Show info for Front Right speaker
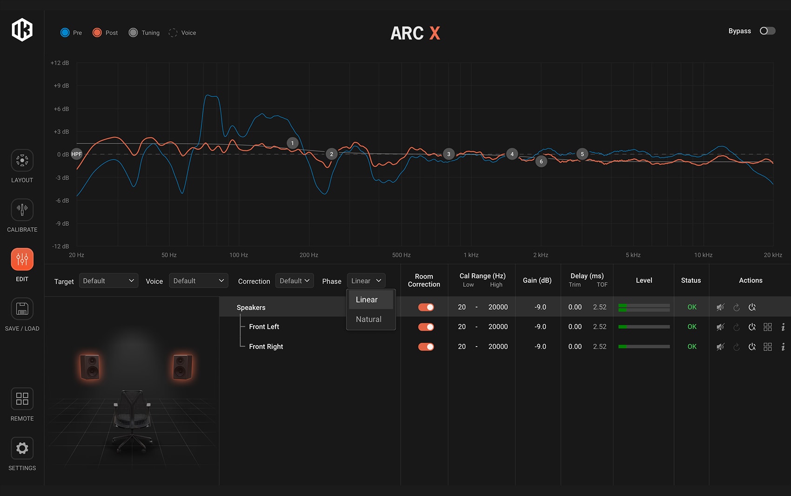Screen dimensions: 791x496 click(x=783, y=347)
